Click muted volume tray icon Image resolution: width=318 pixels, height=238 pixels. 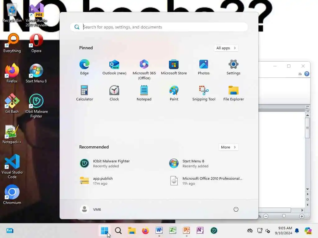pos(268,231)
